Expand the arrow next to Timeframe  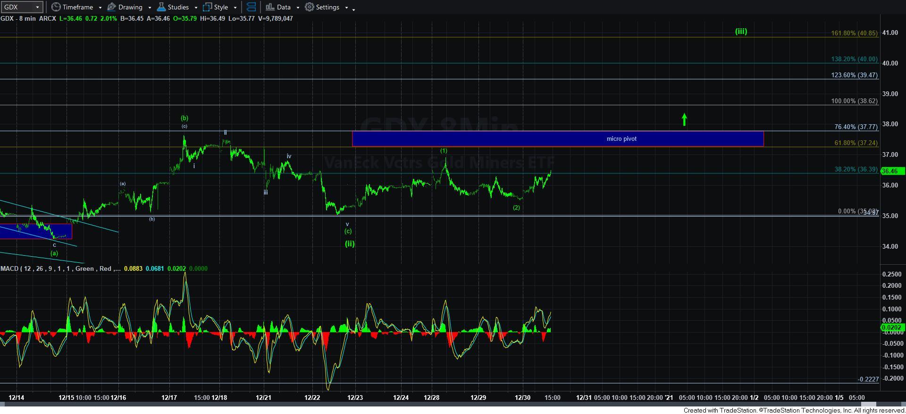(x=100, y=8)
